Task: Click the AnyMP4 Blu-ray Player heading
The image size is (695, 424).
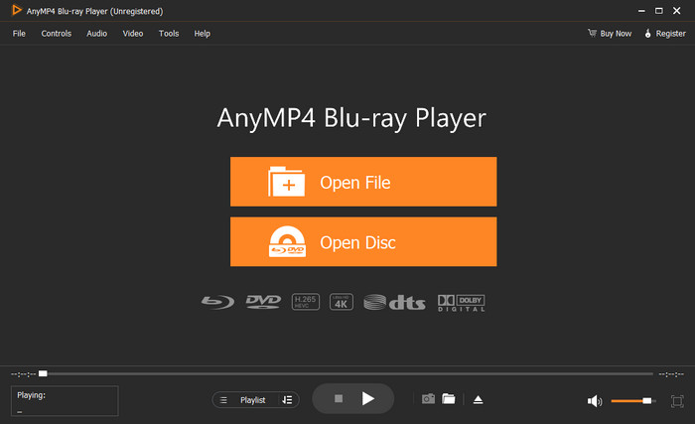Action: (351, 118)
